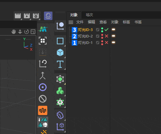Click the frame selection grid icon

[43, 41]
